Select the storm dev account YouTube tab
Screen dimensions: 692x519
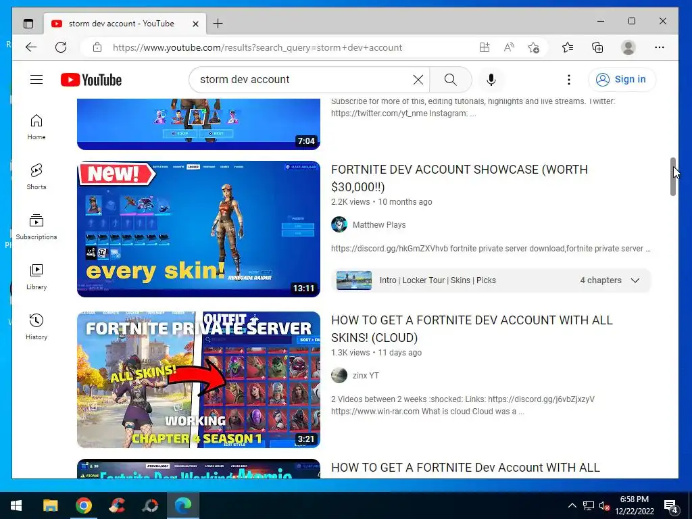click(125, 24)
